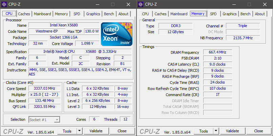The width and height of the screenshot is (273, 136).
Task: Open the Socket #1 selection combo box
Action: click(44, 120)
